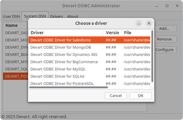183x120 pixels.
Task: Click the horizontal scrollbar in driver list
Action: click(69, 87)
